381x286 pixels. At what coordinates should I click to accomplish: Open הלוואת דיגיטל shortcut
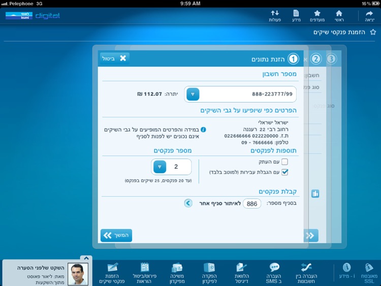tap(242, 273)
